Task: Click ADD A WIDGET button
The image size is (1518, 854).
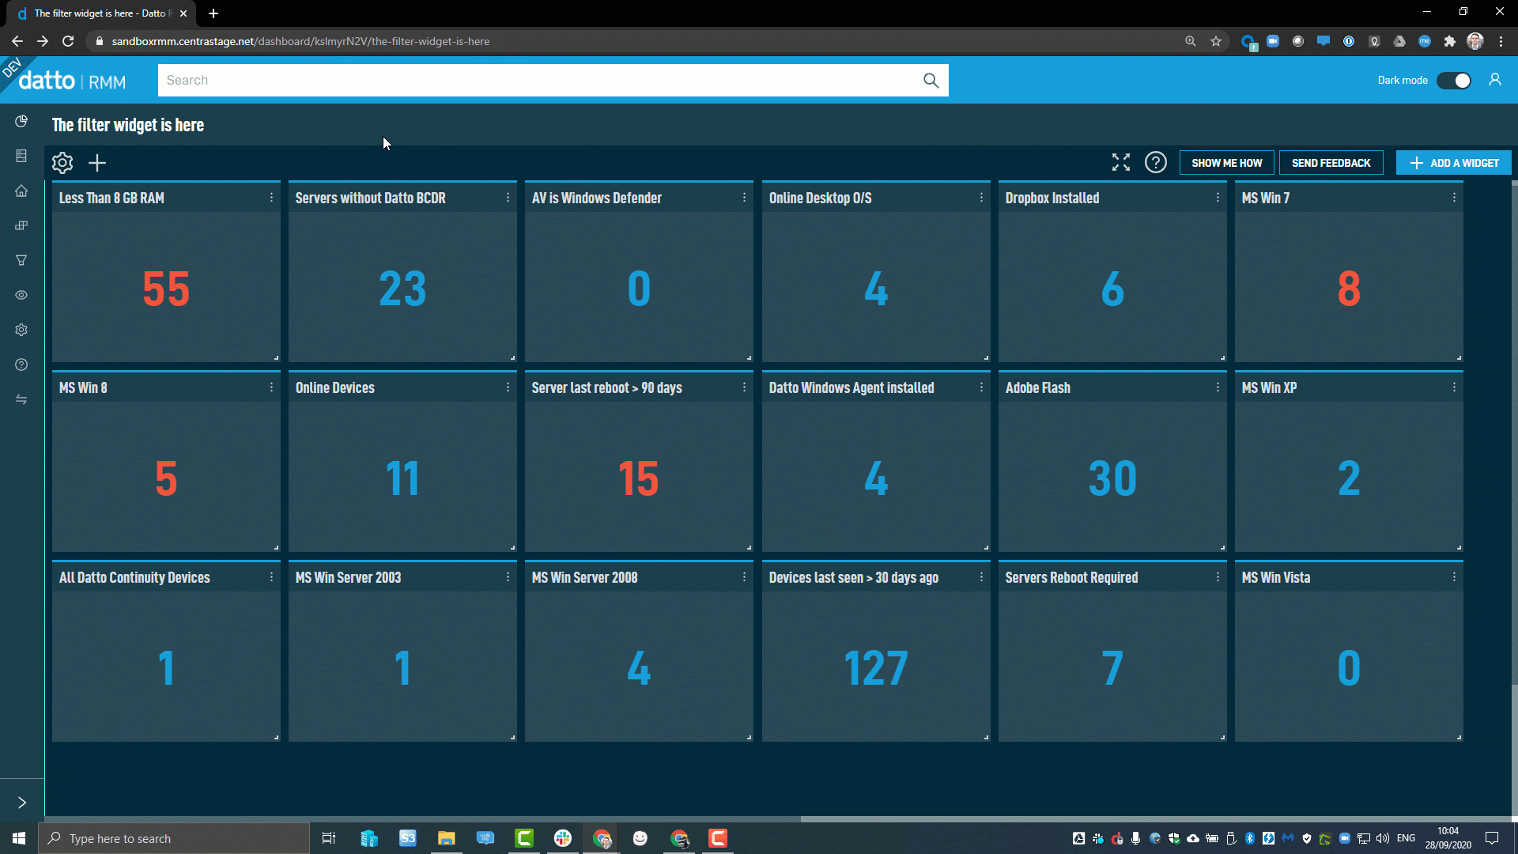Action: coord(1453,163)
